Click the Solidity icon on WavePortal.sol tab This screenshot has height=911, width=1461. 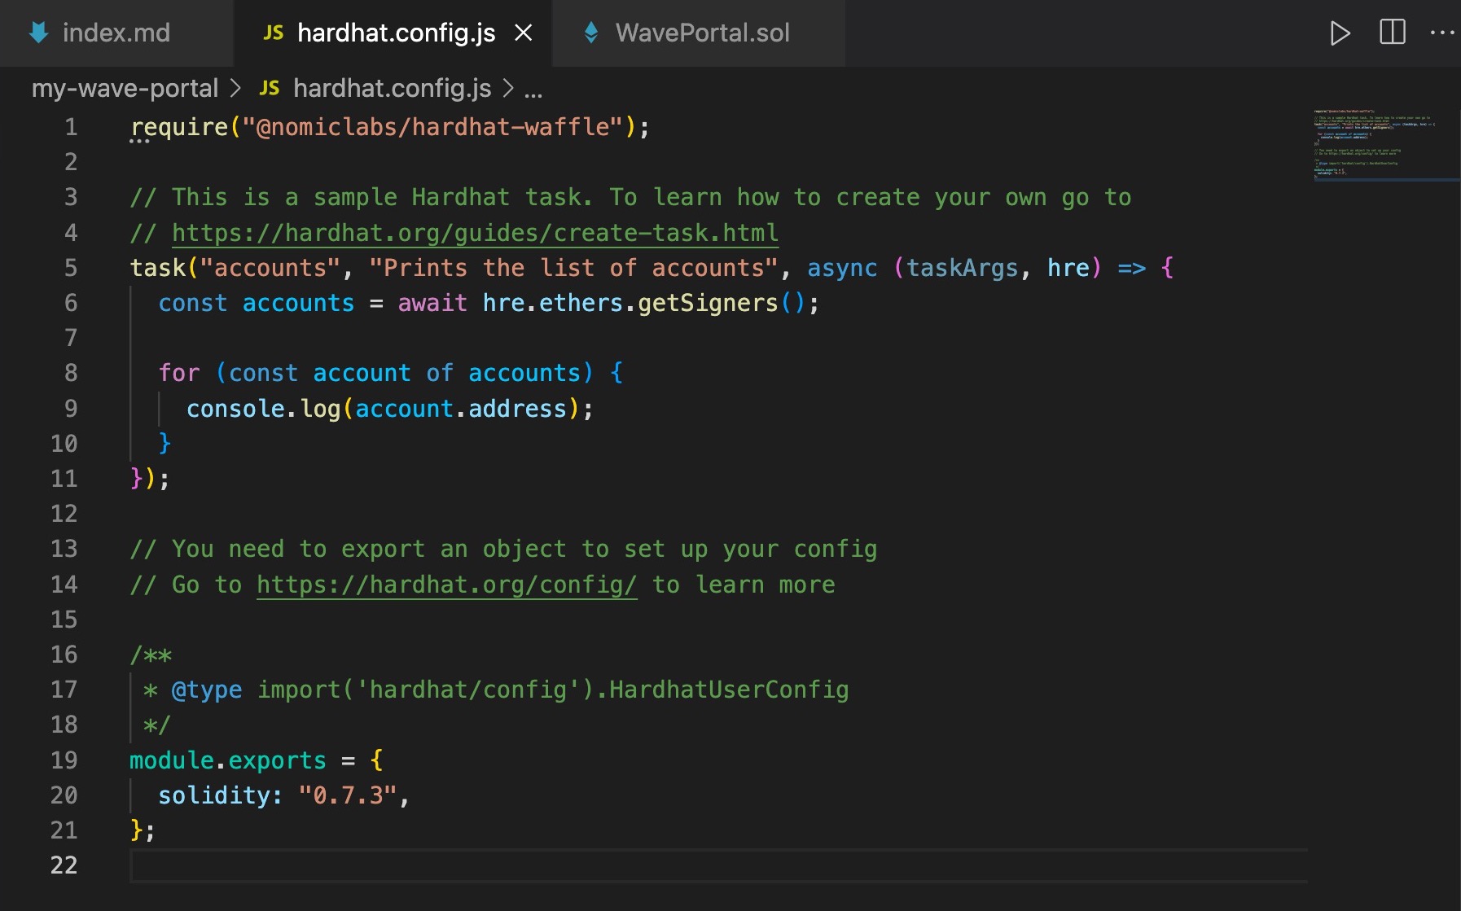(591, 33)
